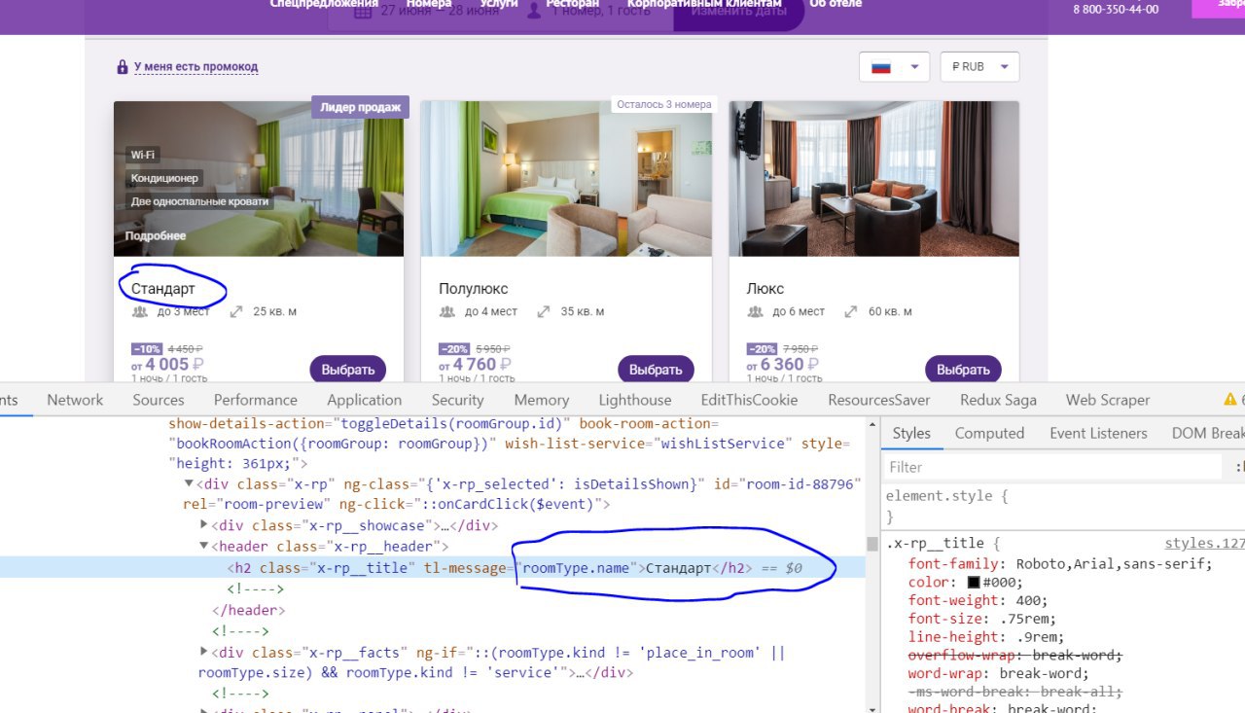Click Выбрать on the Люкс room

click(963, 370)
